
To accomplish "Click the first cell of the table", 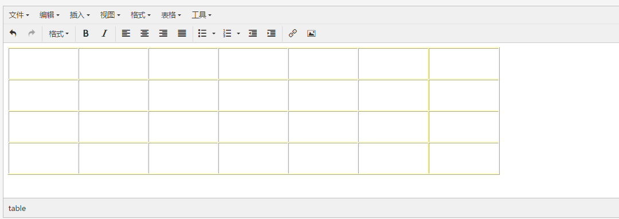I will pos(44,64).
